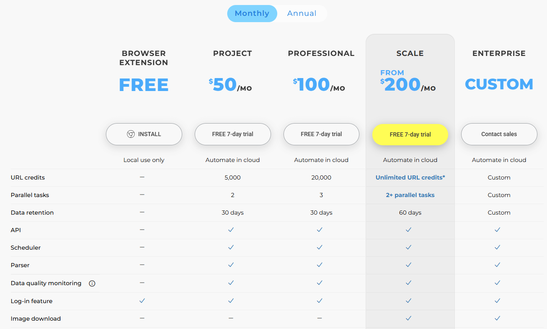Click the Scheduler checkmark in Professional column
The image size is (547, 329).
point(319,247)
